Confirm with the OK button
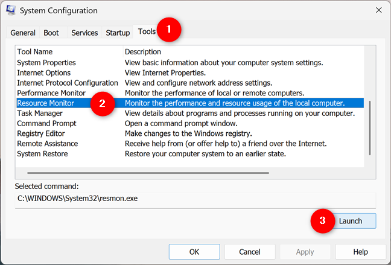 194,252
